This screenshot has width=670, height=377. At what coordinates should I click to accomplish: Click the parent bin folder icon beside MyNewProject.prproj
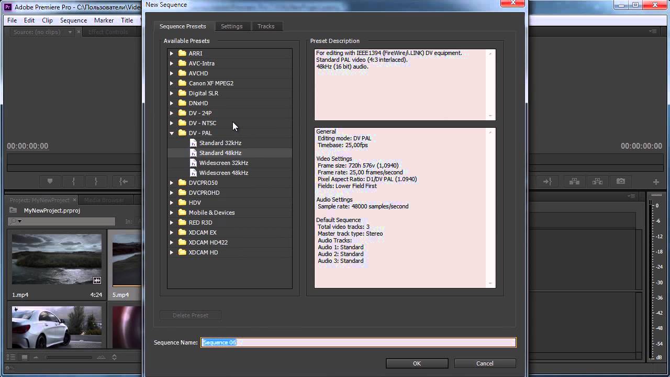tap(13, 210)
